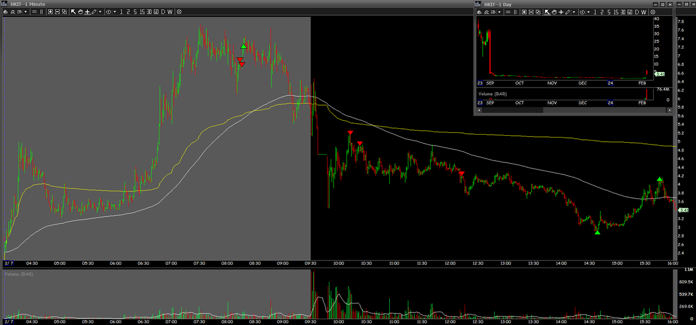Open studies icon in 1 Day chart toolbar
Viewport: 696px width, 325px height.
tap(487, 12)
